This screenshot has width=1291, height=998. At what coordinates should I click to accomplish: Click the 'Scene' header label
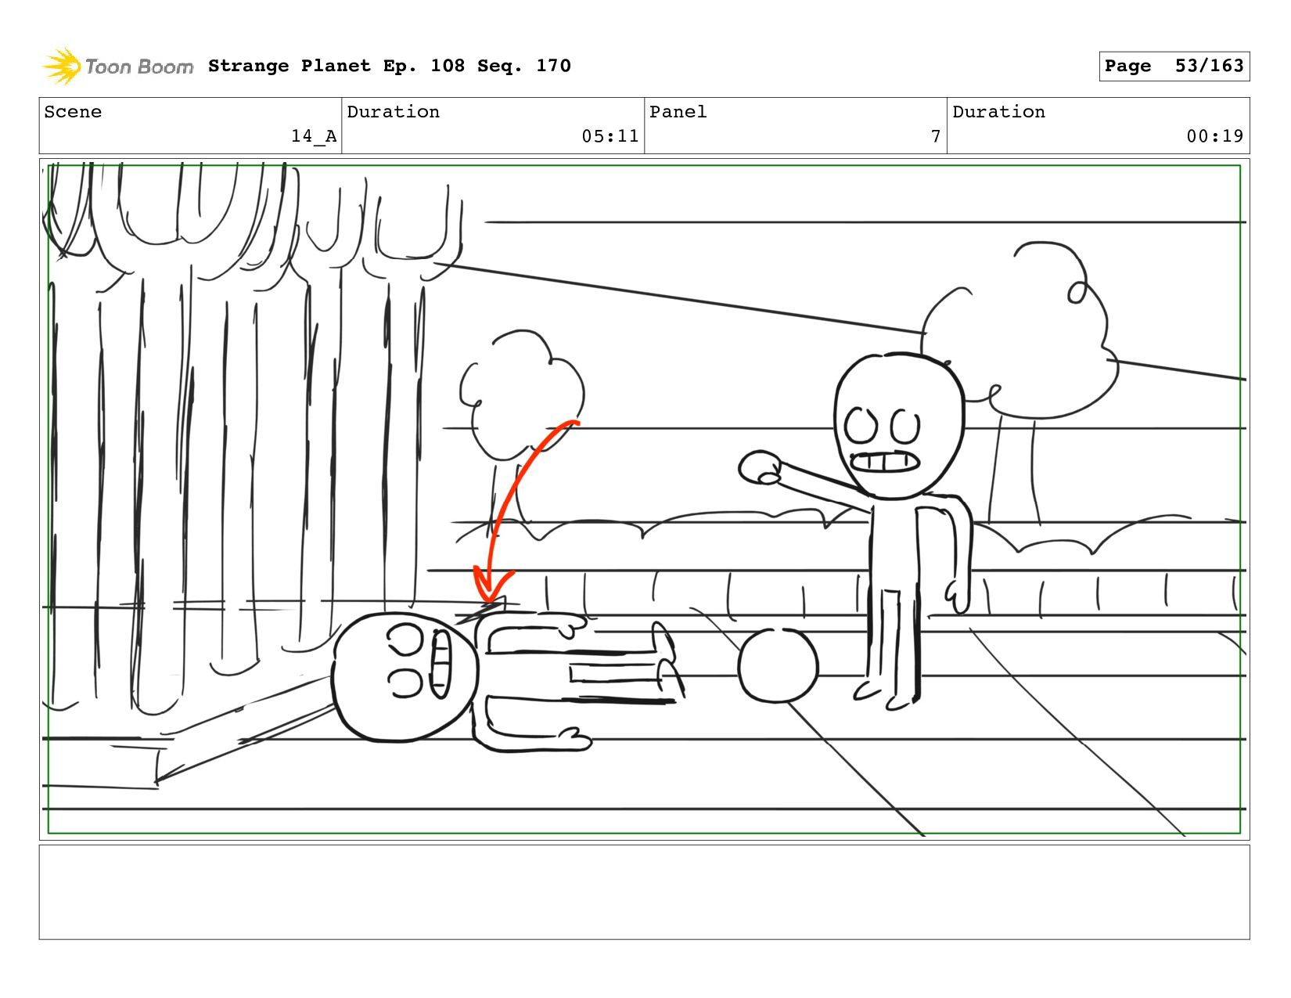coord(73,112)
